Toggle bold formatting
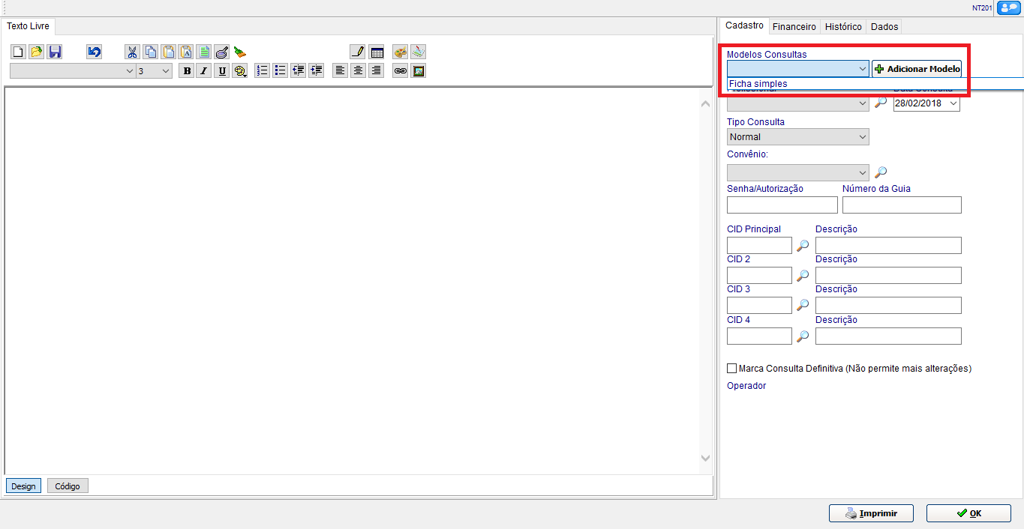1024x529 pixels. [186, 70]
